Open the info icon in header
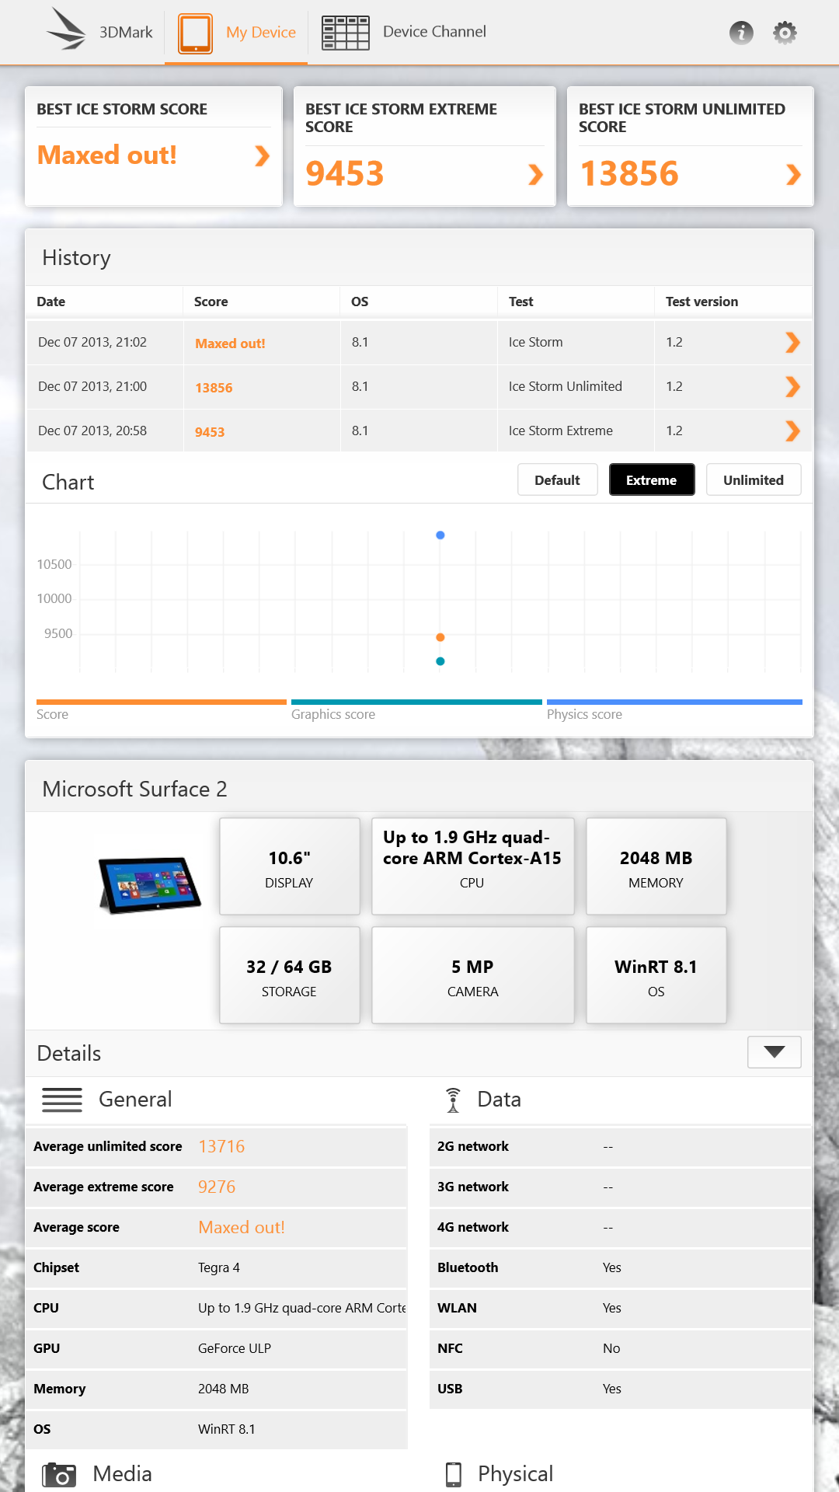This screenshot has height=1492, width=839. (x=741, y=33)
